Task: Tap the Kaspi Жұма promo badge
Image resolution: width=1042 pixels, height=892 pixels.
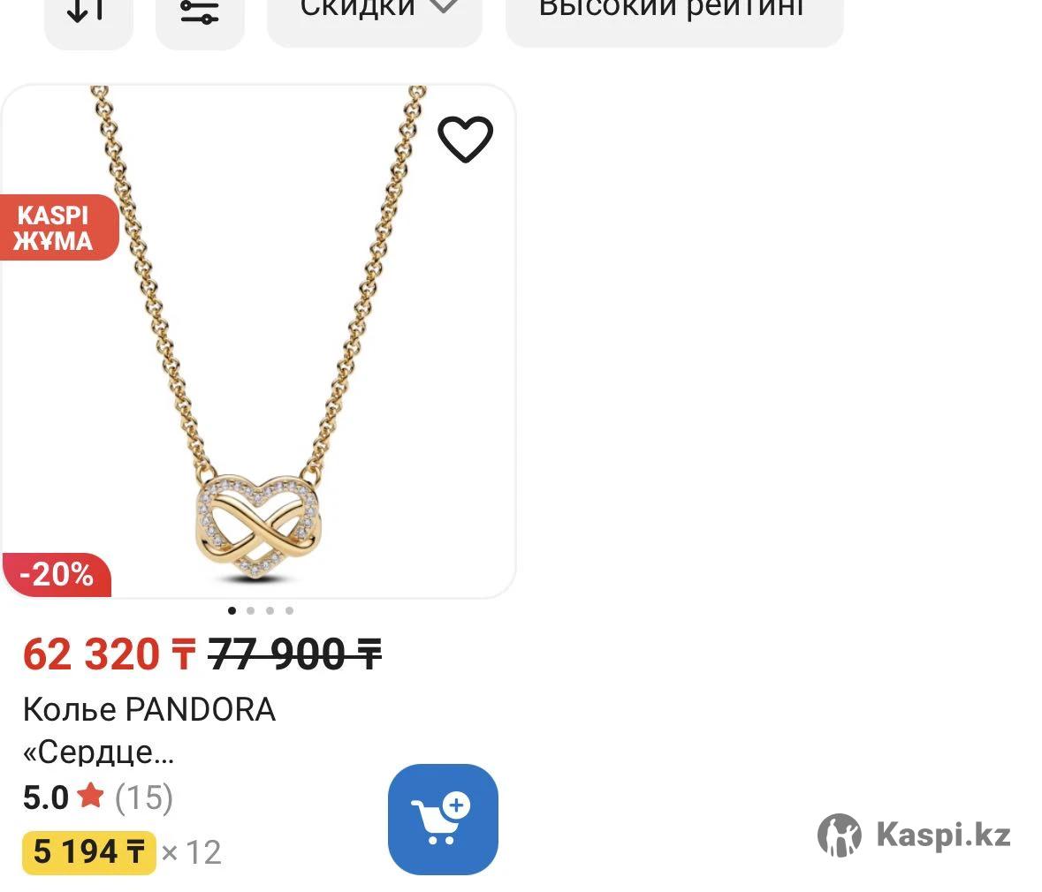Action: click(x=58, y=228)
